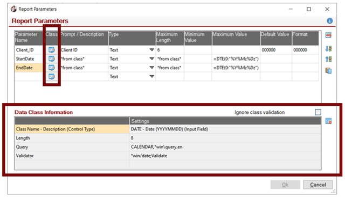The height and width of the screenshot is (197, 345).
Task: Select the Length row label
Action: 72,138
